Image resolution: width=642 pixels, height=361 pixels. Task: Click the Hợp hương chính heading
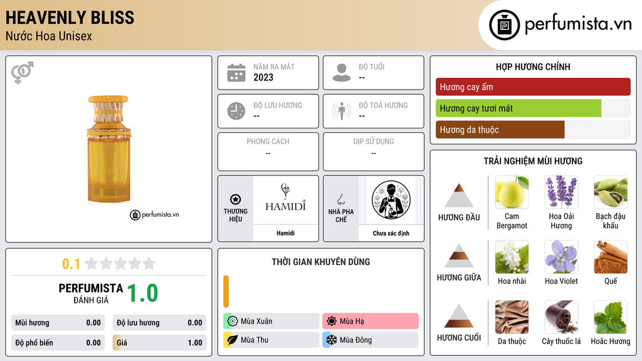[533, 66]
